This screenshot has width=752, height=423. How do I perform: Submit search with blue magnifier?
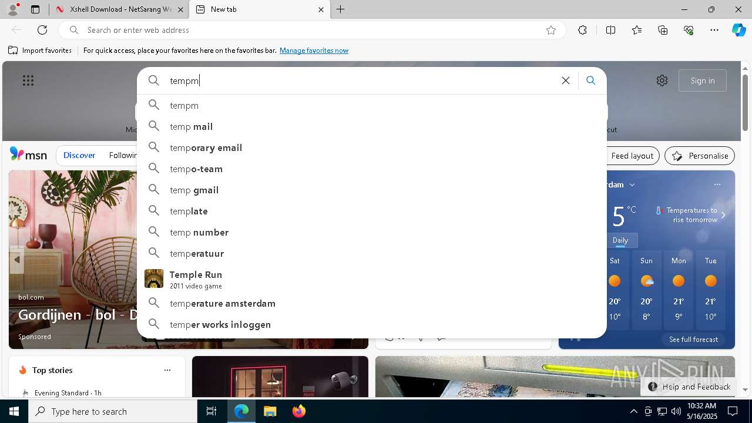[591, 80]
